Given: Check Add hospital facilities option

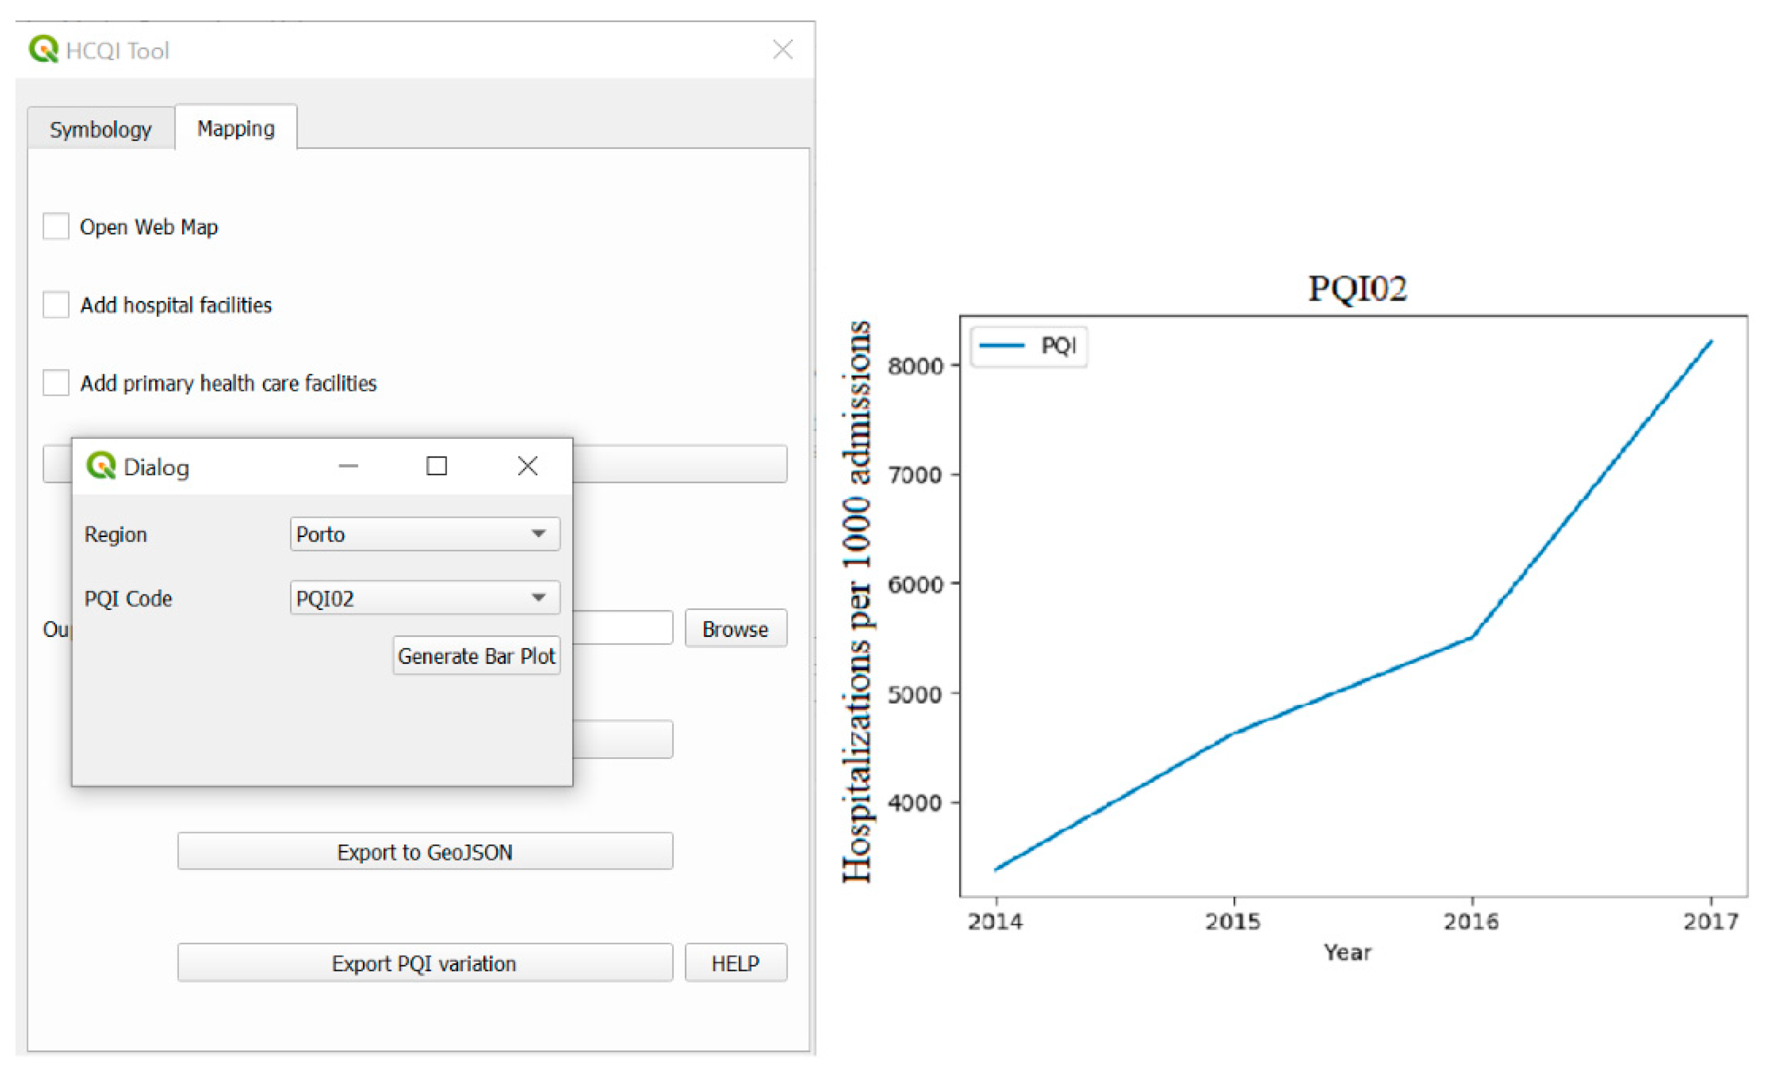Looking at the screenshot, I should (56, 305).
